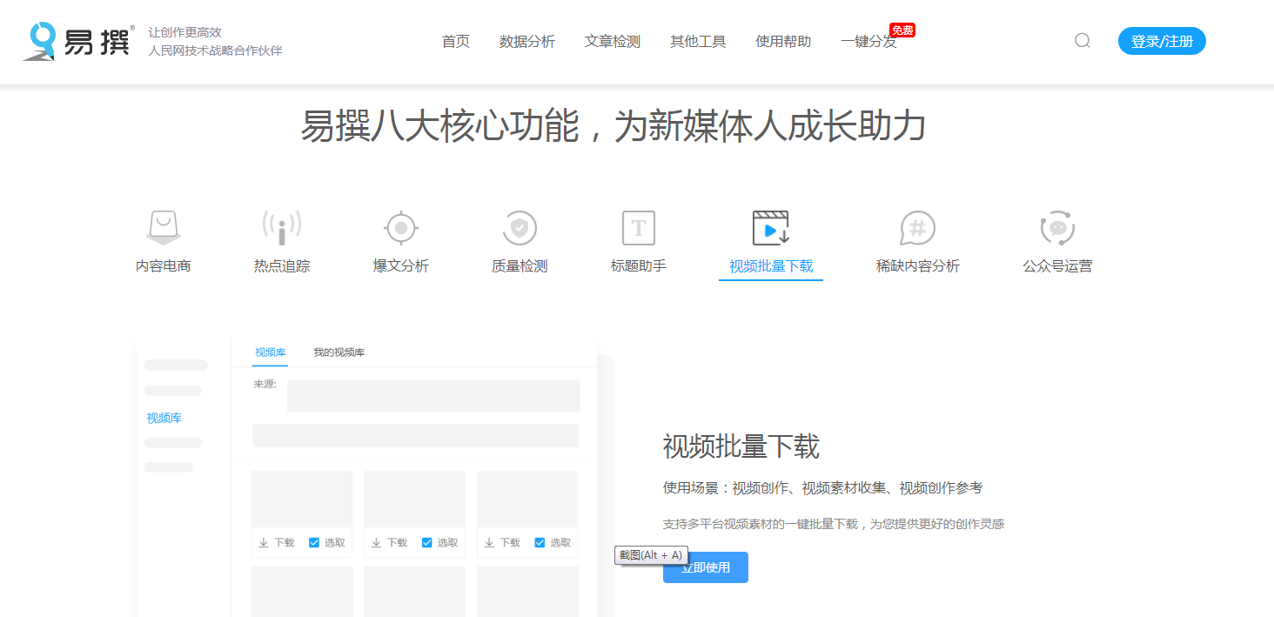Viewport: 1274px width, 617px height.
Task: Click the 支持多平台视频素材 description text
Action: (834, 524)
